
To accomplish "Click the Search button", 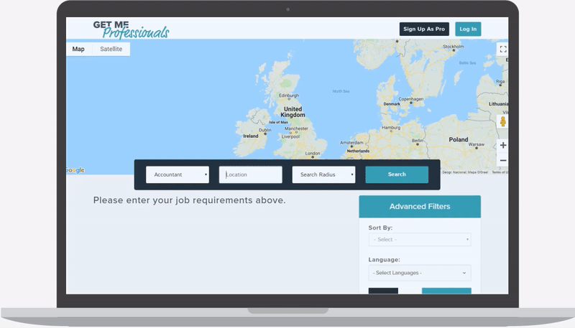I will (x=397, y=174).
